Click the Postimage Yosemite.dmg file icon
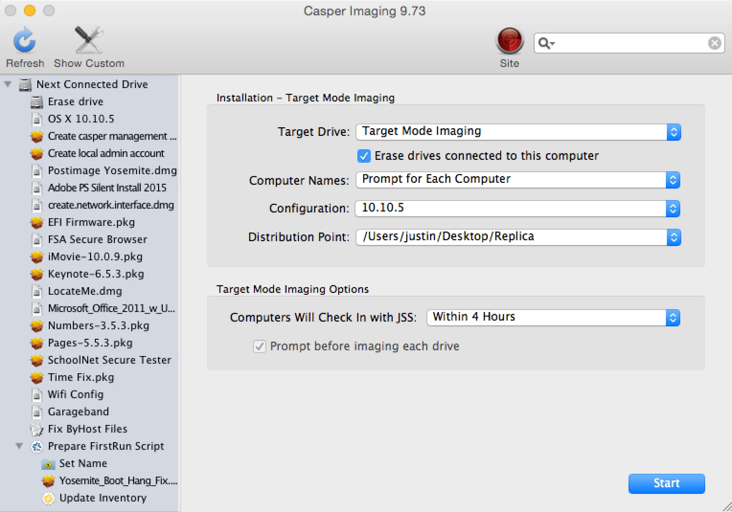 pos(37,171)
